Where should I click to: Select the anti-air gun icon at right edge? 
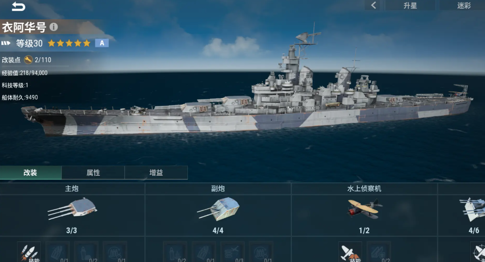tap(473, 209)
